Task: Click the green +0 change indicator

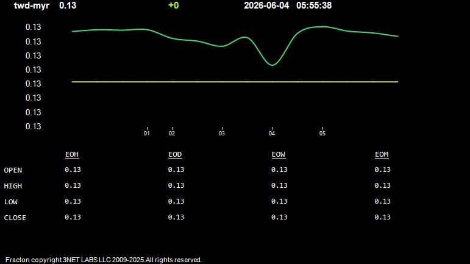Action: (x=174, y=5)
